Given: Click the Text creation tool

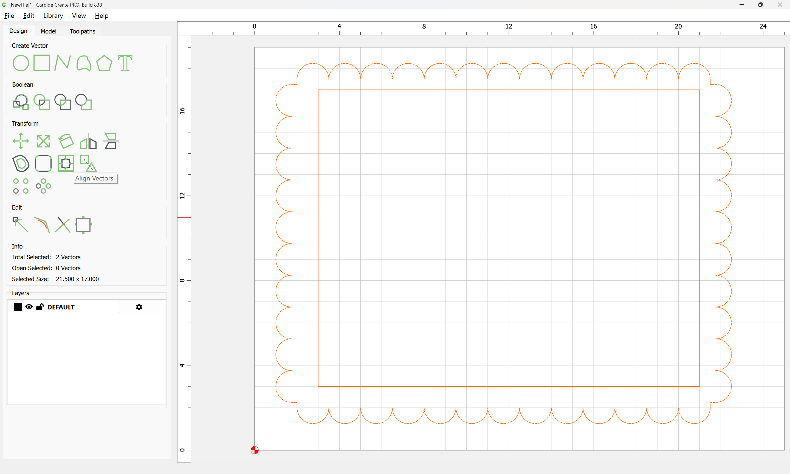Looking at the screenshot, I should pyautogui.click(x=125, y=63).
